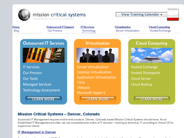This screenshot has width=184, height=138.
Task: Click the server rack thumbnail image
Action: pyautogui.click(x=44, y=55)
